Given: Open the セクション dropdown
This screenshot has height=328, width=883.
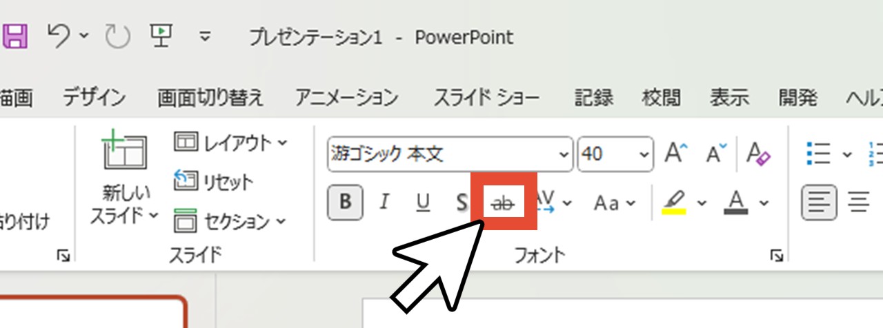Looking at the screenshot, I should [230, 221].
